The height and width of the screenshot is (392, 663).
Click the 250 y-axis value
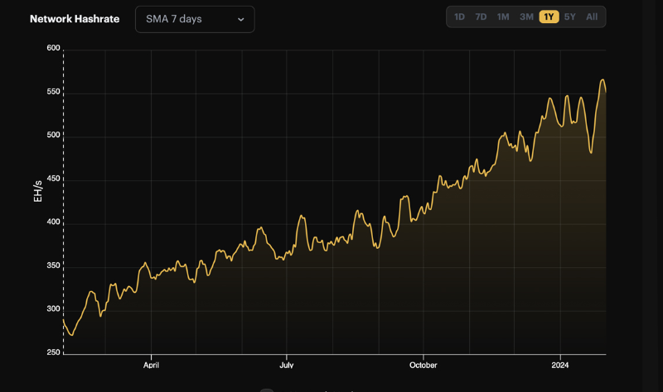point(53,353)
